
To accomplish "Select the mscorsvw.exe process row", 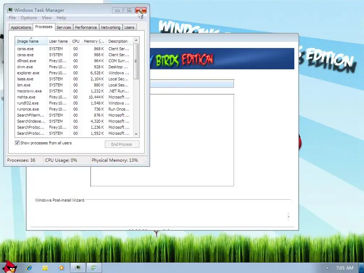I will (74, 91).
